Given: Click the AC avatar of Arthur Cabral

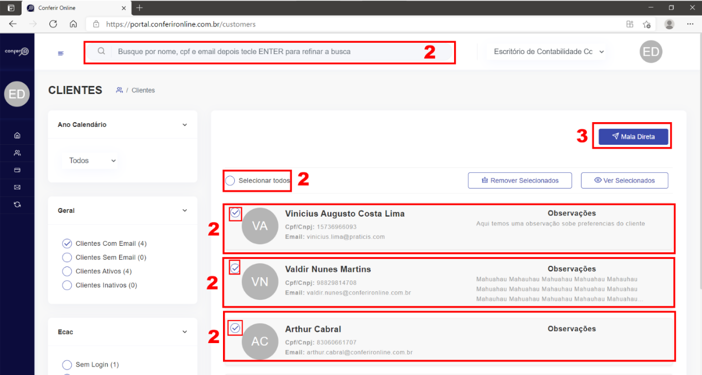Looking at the screenshot, I should (260, 341).
